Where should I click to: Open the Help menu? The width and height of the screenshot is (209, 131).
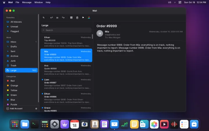pyautogui.click(x=48, y=2)
